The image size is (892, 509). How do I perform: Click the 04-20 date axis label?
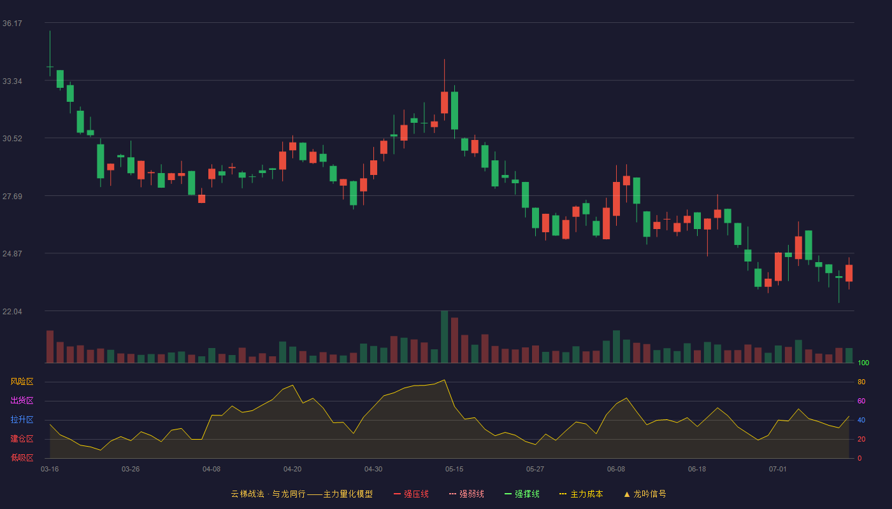292,469
